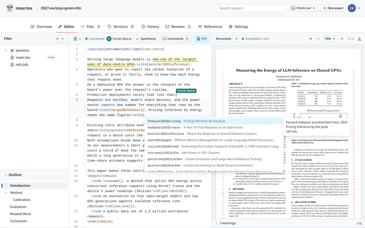The width and height of the screenshot is (365, 228).
Task: Click the 1 / 2 page indicator
Action: 351,39
